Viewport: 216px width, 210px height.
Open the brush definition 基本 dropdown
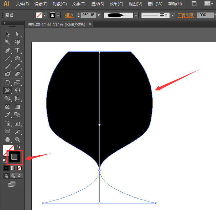tap(172, 15)
